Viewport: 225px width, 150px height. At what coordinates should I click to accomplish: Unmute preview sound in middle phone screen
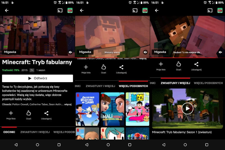[x=145, y=52]
